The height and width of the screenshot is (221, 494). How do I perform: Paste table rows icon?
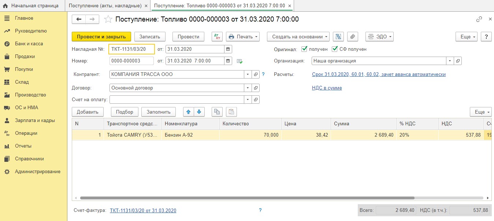click(x=232, y=112)
